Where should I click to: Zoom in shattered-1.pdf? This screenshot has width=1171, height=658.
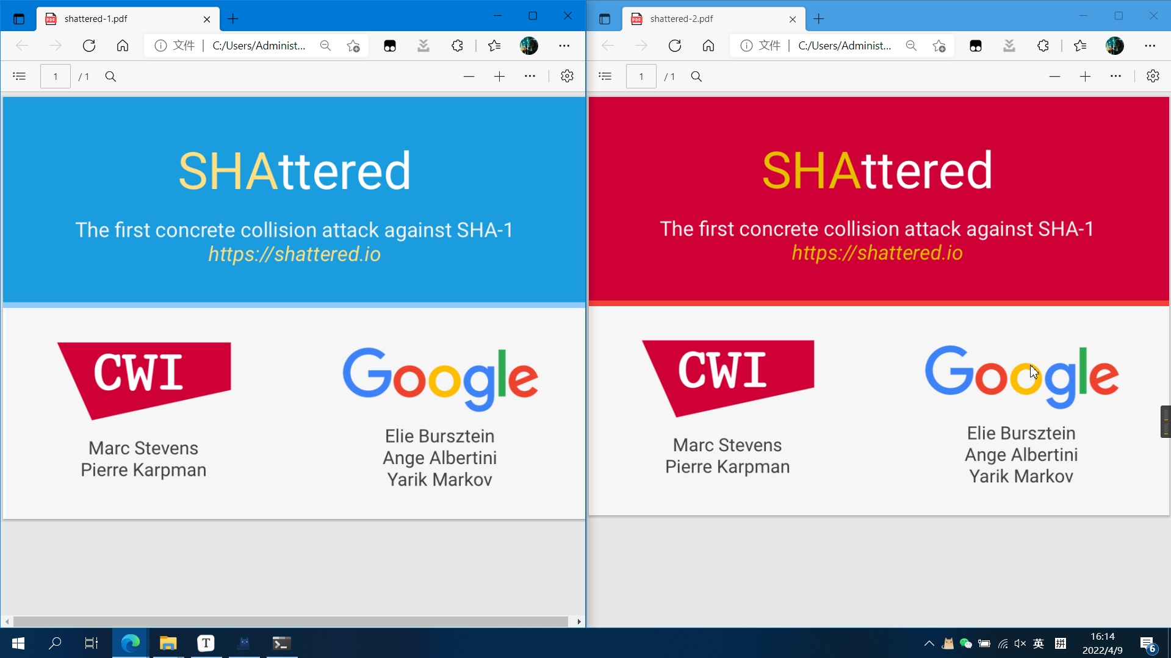pyautogui.click(x=499, y=76)
